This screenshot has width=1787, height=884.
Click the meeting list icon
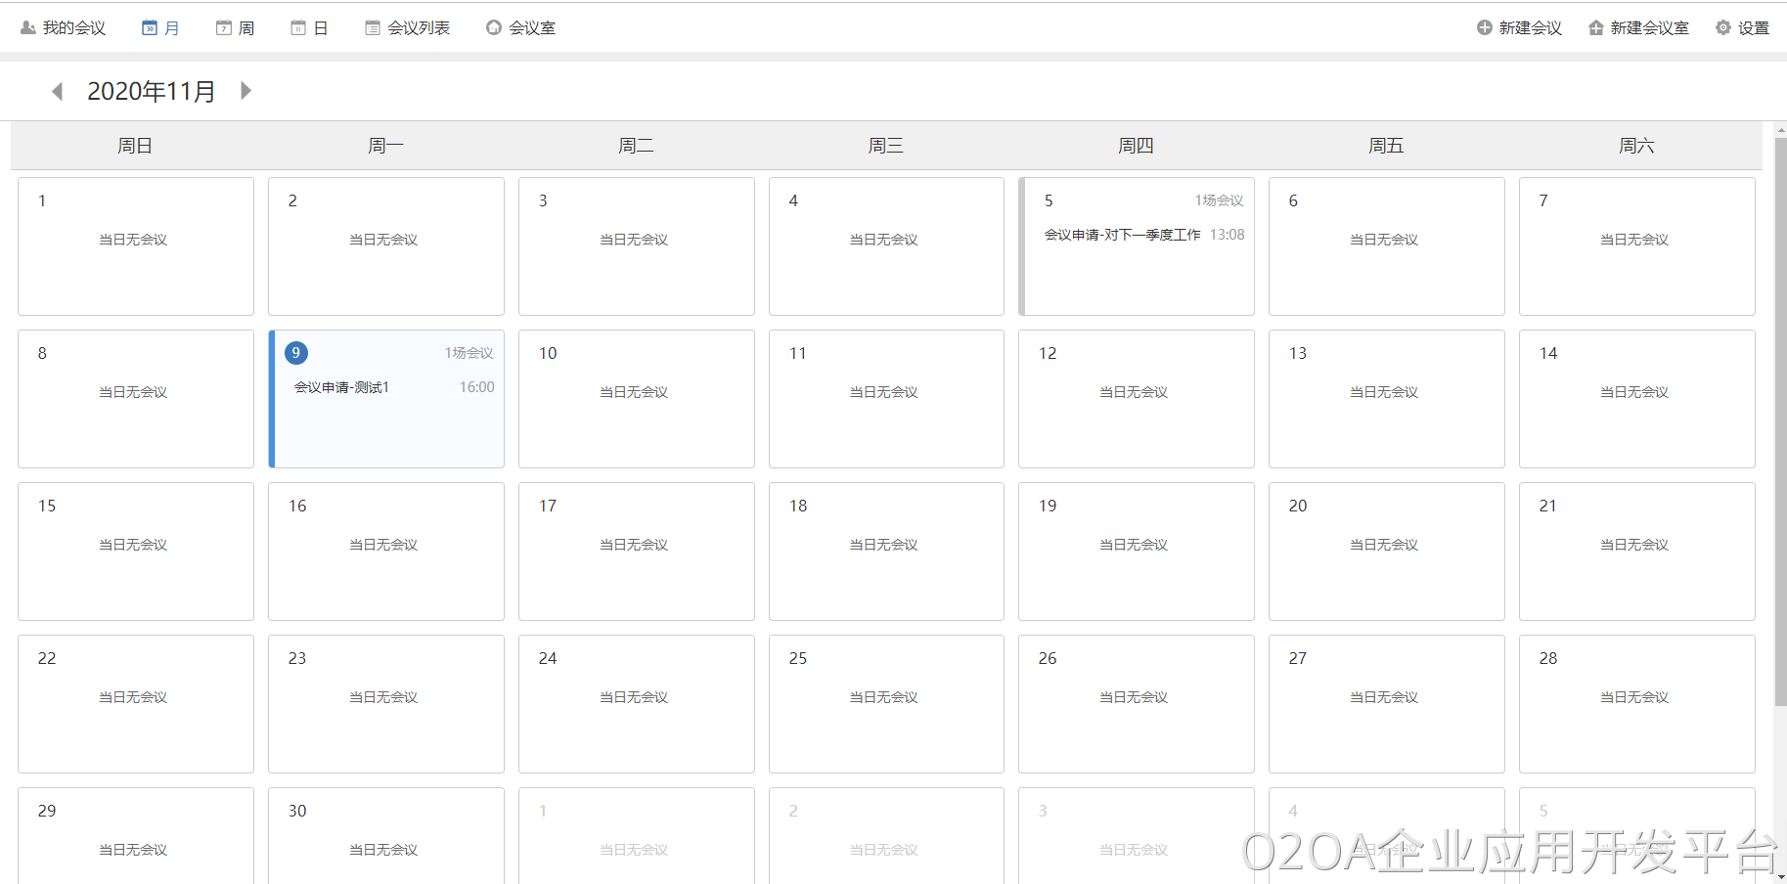coord(373,28)
